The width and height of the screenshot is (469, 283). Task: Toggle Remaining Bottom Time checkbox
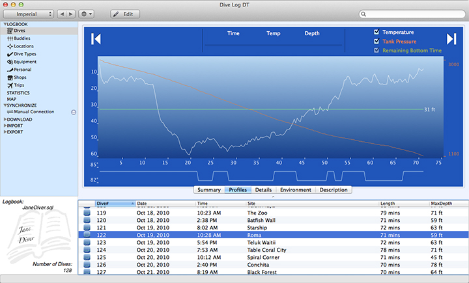377,50
